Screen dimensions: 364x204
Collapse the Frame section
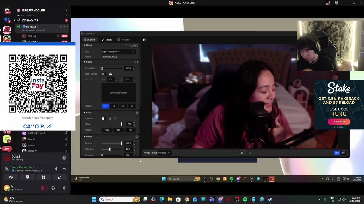(x=84, y=62)
